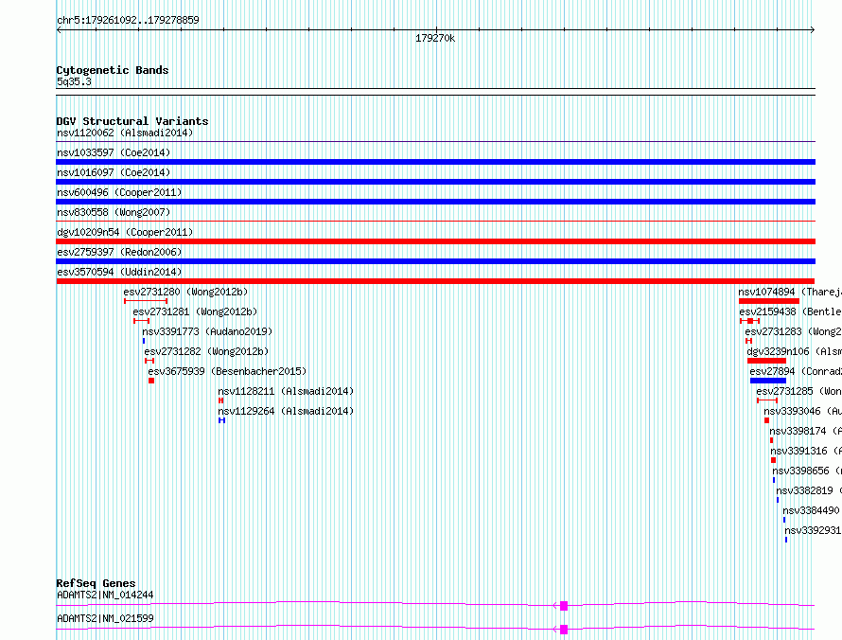The height and width of the screenshot is (640, 842).
Task: Select the magenta exon on ADAMTS2|NM_014244
Action: (564, 606)
